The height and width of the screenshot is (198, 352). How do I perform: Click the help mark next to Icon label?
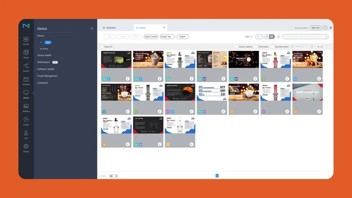(252, 37)
